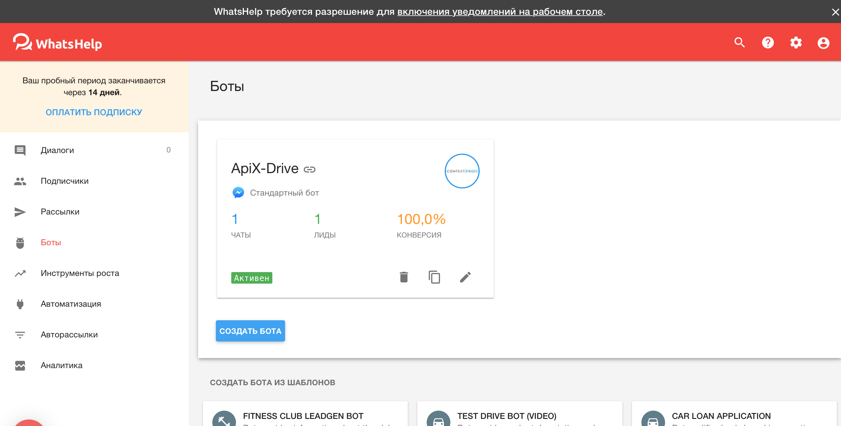841x426 pixels.
Task: Dismiss the desktop notification banner
Action: 835,12
